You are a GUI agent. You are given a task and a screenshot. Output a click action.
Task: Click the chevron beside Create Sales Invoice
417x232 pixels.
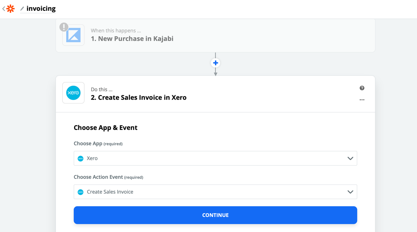(x=350, y=192)
